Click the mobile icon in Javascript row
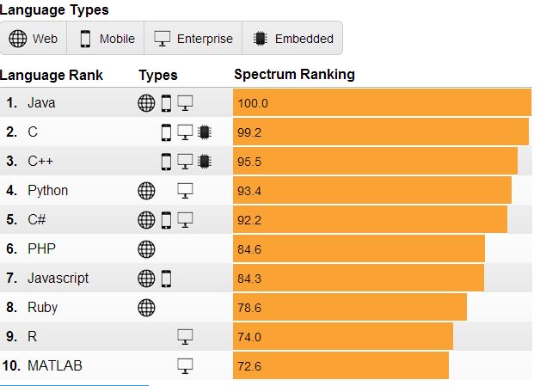The height and width of the screenshot is (386, 540). pos(167,279)
